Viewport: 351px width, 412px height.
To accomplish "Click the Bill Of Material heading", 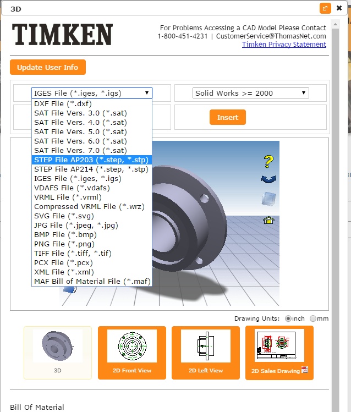I will pyautogui.click(x=37, y=407).
